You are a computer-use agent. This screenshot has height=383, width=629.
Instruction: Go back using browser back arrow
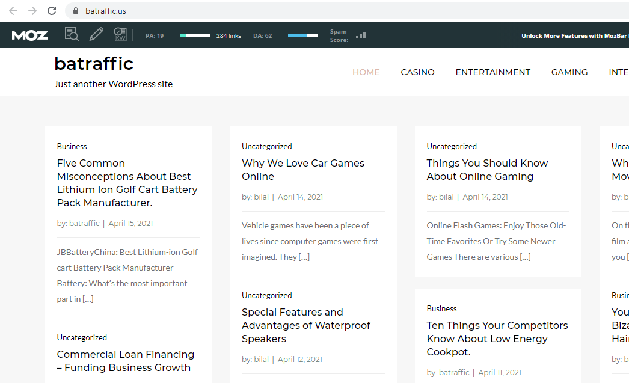(13, 11)
